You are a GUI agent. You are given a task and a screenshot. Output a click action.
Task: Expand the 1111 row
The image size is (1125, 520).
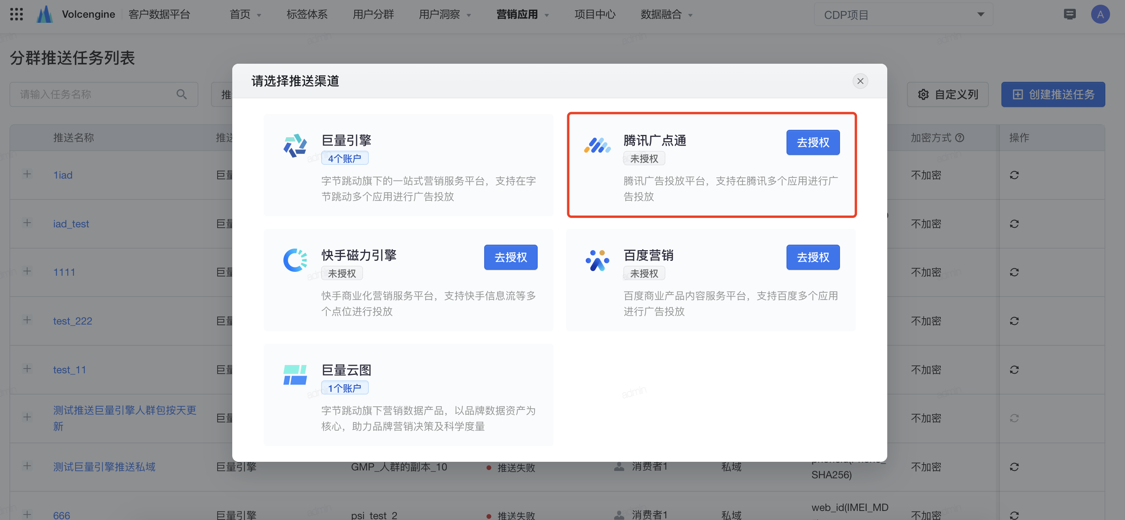click(27, 272)
